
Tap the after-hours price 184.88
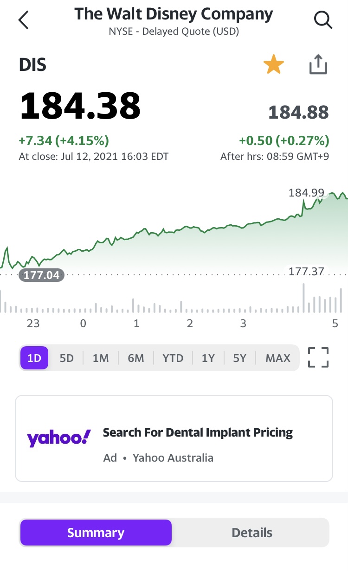[298, 113]
